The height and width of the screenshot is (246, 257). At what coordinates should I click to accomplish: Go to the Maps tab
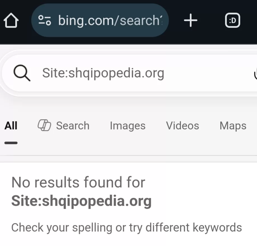click(x=233, y=126)
